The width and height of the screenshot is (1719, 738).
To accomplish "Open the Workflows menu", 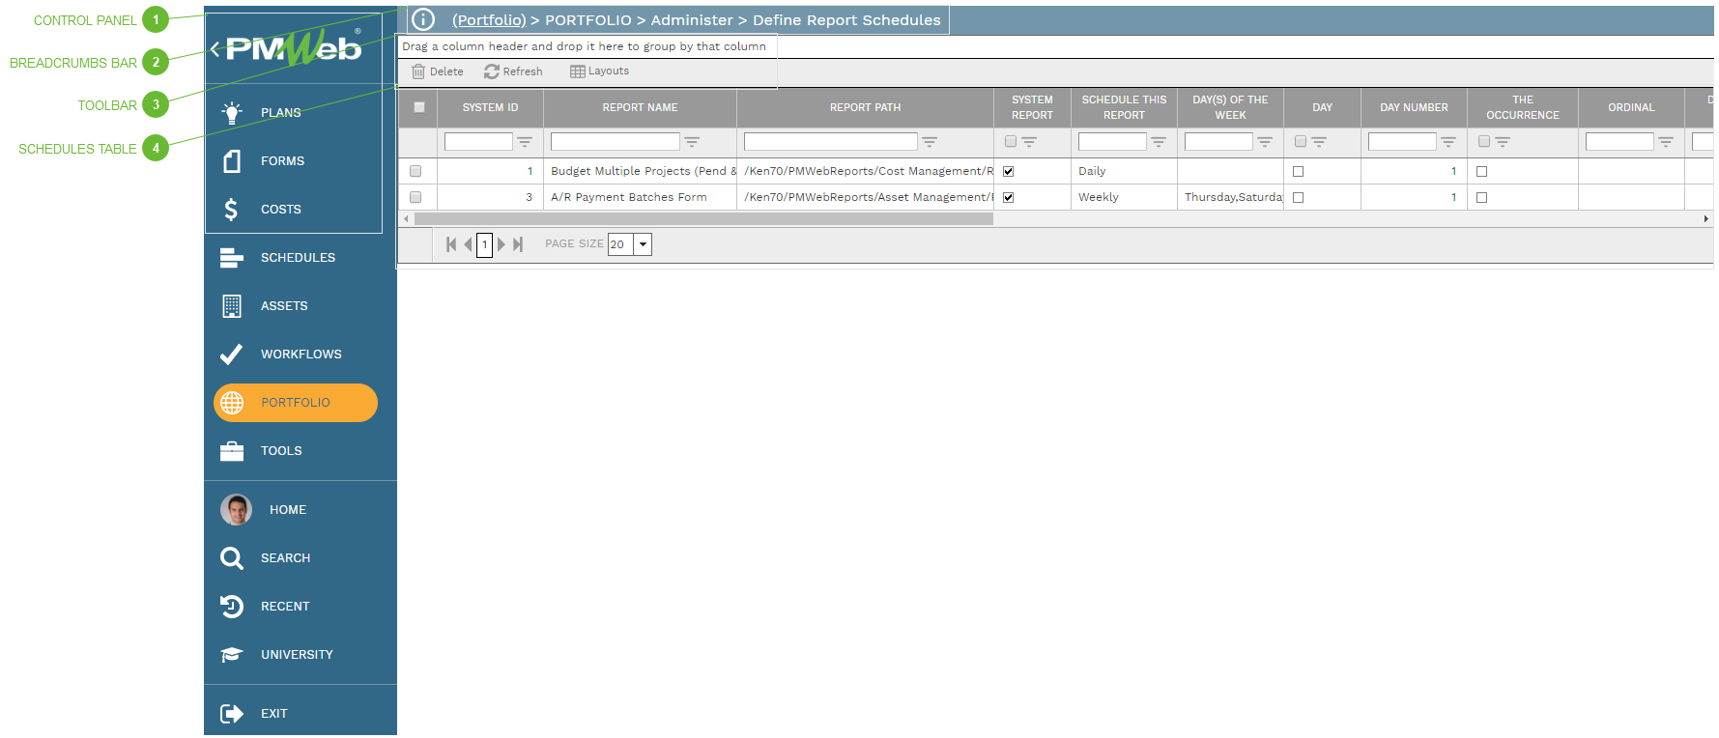I will tap(301, 355).
